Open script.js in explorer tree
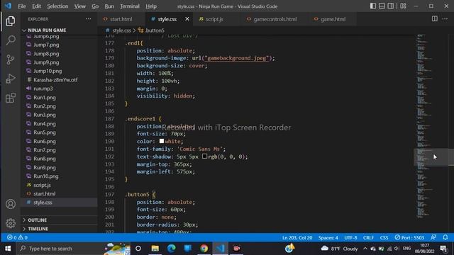The height and width of the screenshot is (255, 454). tap(42, 185)
